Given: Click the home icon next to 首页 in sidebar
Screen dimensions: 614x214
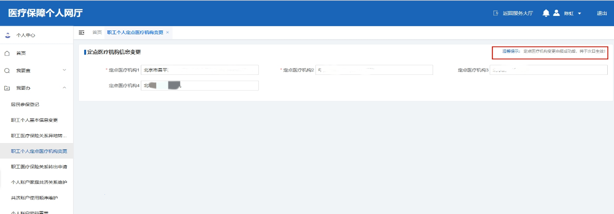Looking at the screenshot, I should coord(7,53).
